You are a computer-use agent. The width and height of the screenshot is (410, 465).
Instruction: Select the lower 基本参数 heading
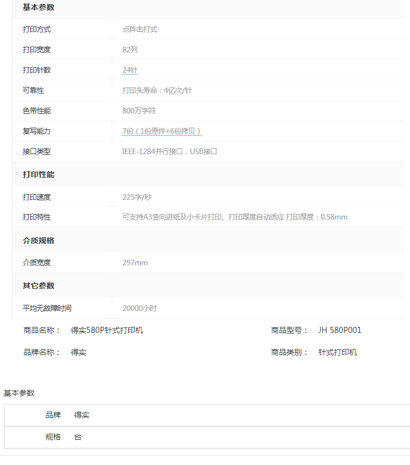click(19, 393)
